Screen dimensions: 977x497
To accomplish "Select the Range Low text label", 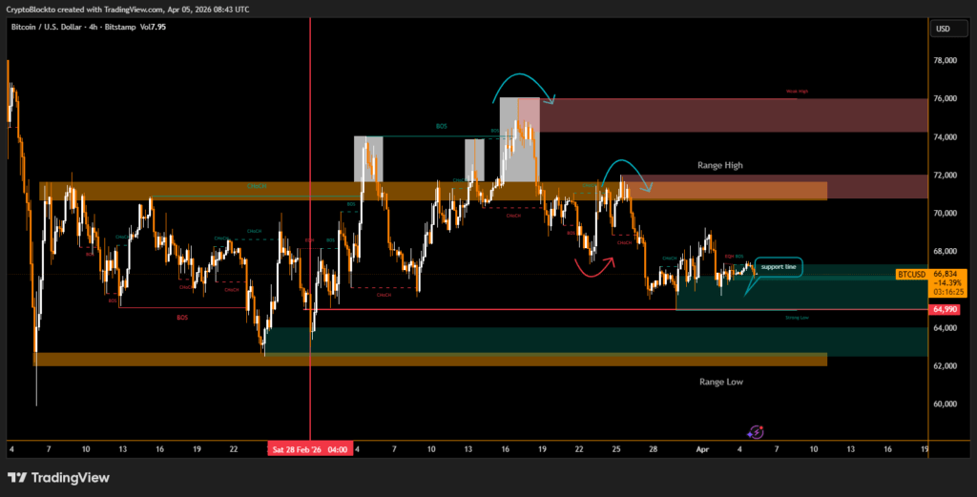I will (x=720, y=382).
